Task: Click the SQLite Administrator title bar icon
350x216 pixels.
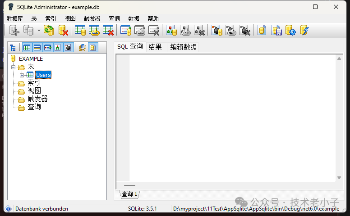Action: tap(11, 7)
